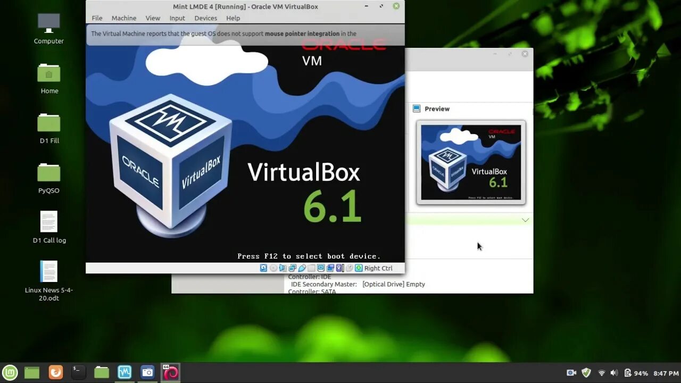Viewport: 681px width, 383px height.
Task: Click the mouse integration status icon
Action: coord(349,268)
